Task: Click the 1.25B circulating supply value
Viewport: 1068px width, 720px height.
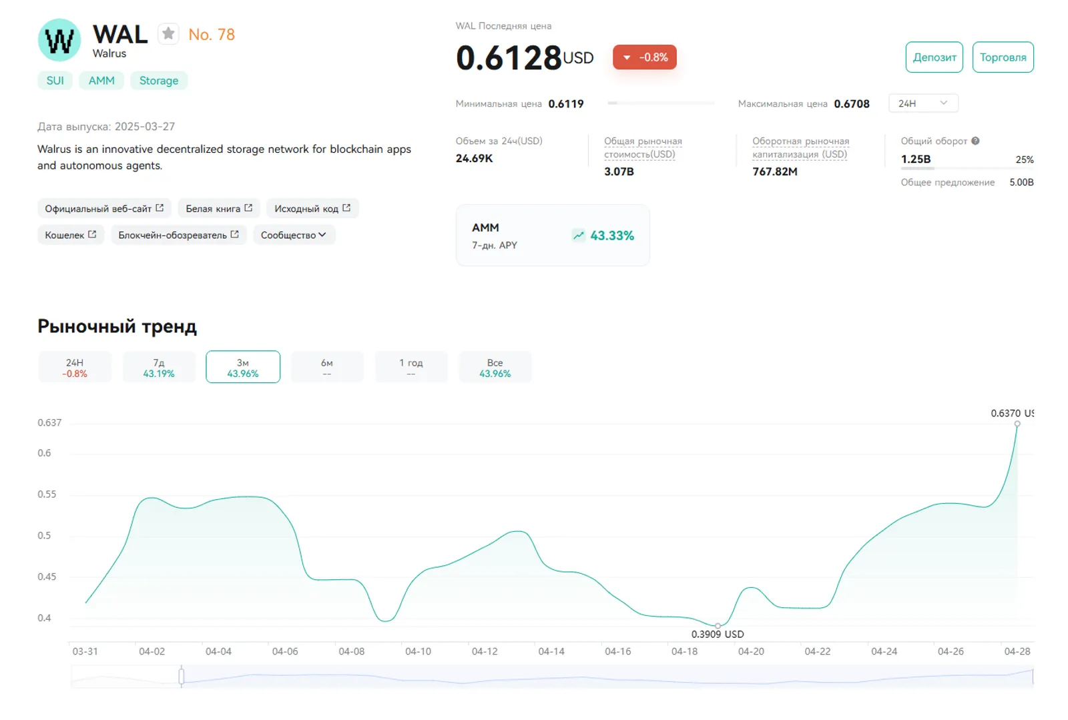Action: point(916,159)
